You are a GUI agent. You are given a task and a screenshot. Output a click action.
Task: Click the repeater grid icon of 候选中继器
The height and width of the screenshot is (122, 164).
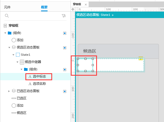(x=22, y=62)
